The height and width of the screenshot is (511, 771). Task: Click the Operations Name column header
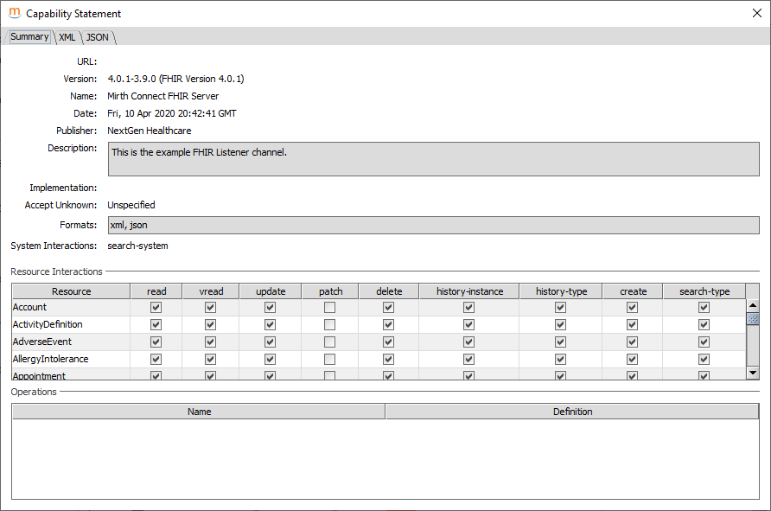pyautogui.click(x=199, y=412)
